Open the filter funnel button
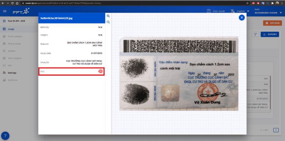285x141 pixels. pos(255,34)
